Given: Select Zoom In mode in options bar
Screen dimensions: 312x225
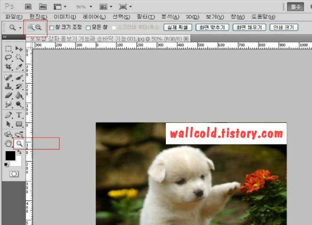Looking at the screenshot, I should [31, 28].
